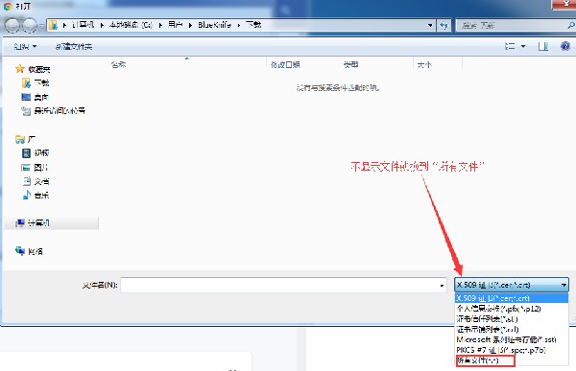Expand the file name history dropdown arrow

pos(442,285)
